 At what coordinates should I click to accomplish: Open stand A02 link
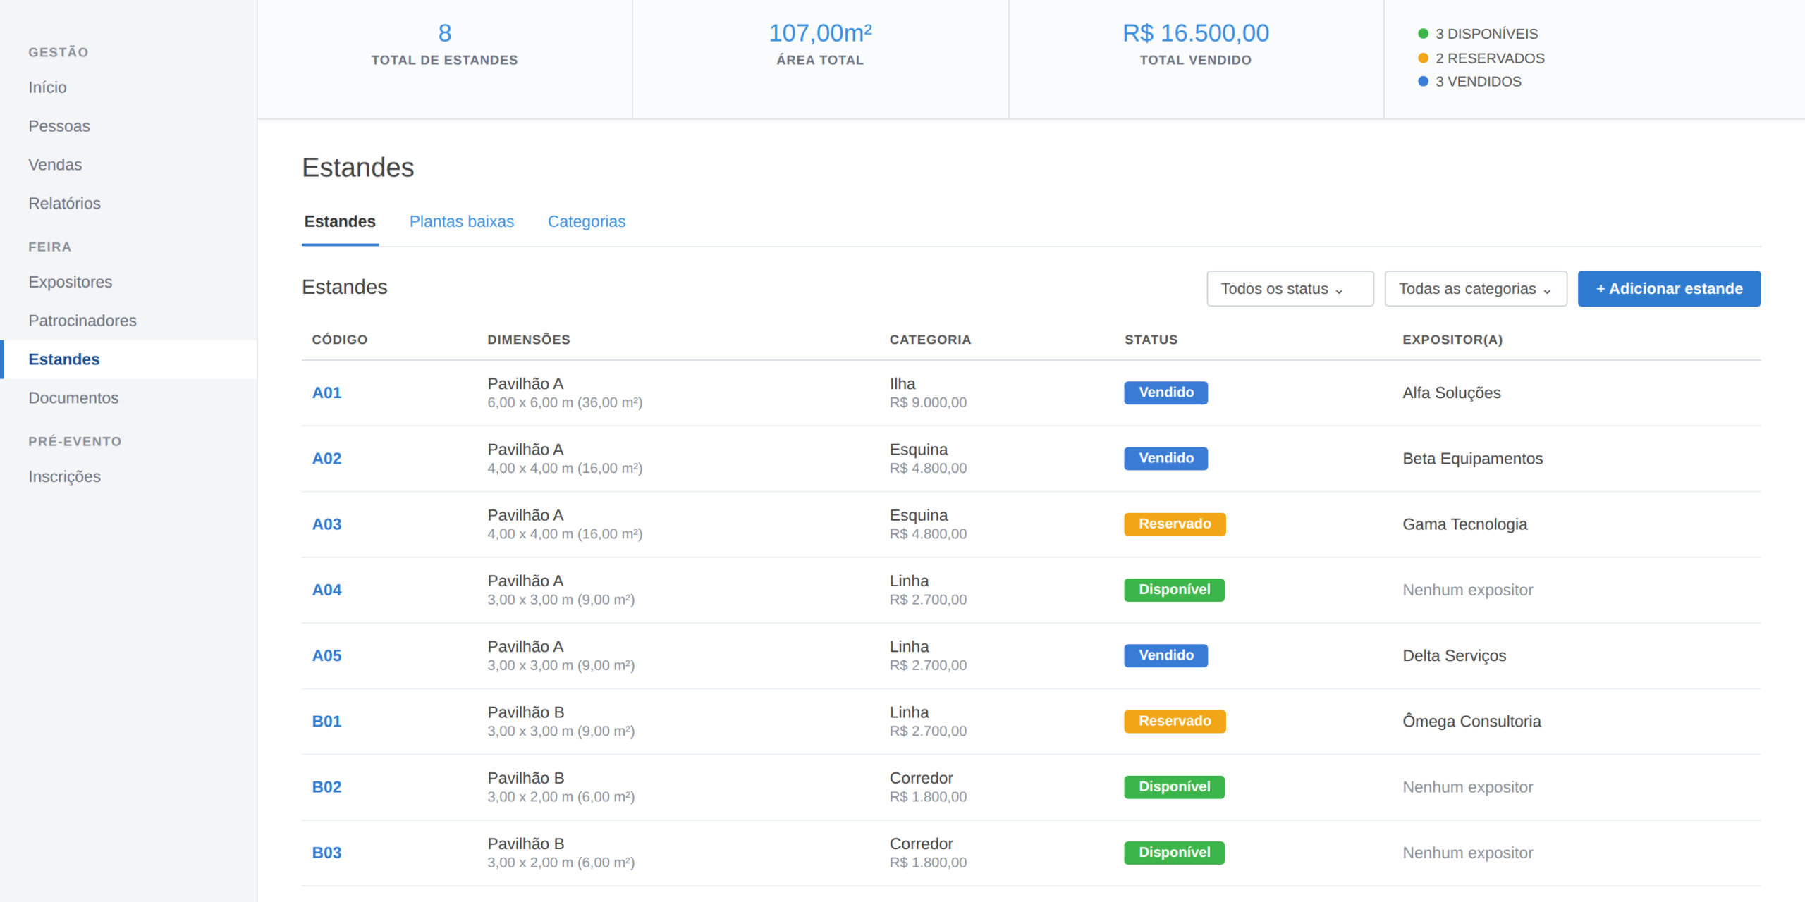(x=326, y=459)
